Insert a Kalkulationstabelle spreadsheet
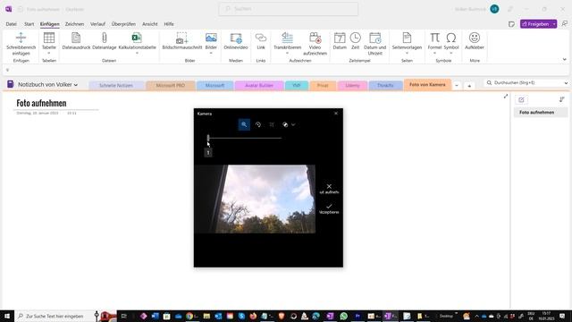572x322 pixels. [x=137, y=38]
